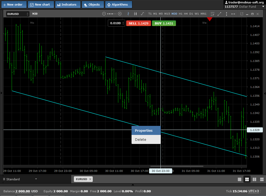The image size is (266, 196).
Task: Select H4 timeframe
Action: click(186, 14)
